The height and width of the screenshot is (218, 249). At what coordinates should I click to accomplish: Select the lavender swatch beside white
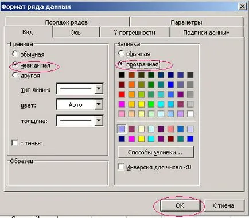pyautogui.click(x=180, y=114)
